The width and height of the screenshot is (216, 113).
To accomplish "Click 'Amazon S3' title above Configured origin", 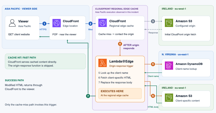I will pos(184,21).
